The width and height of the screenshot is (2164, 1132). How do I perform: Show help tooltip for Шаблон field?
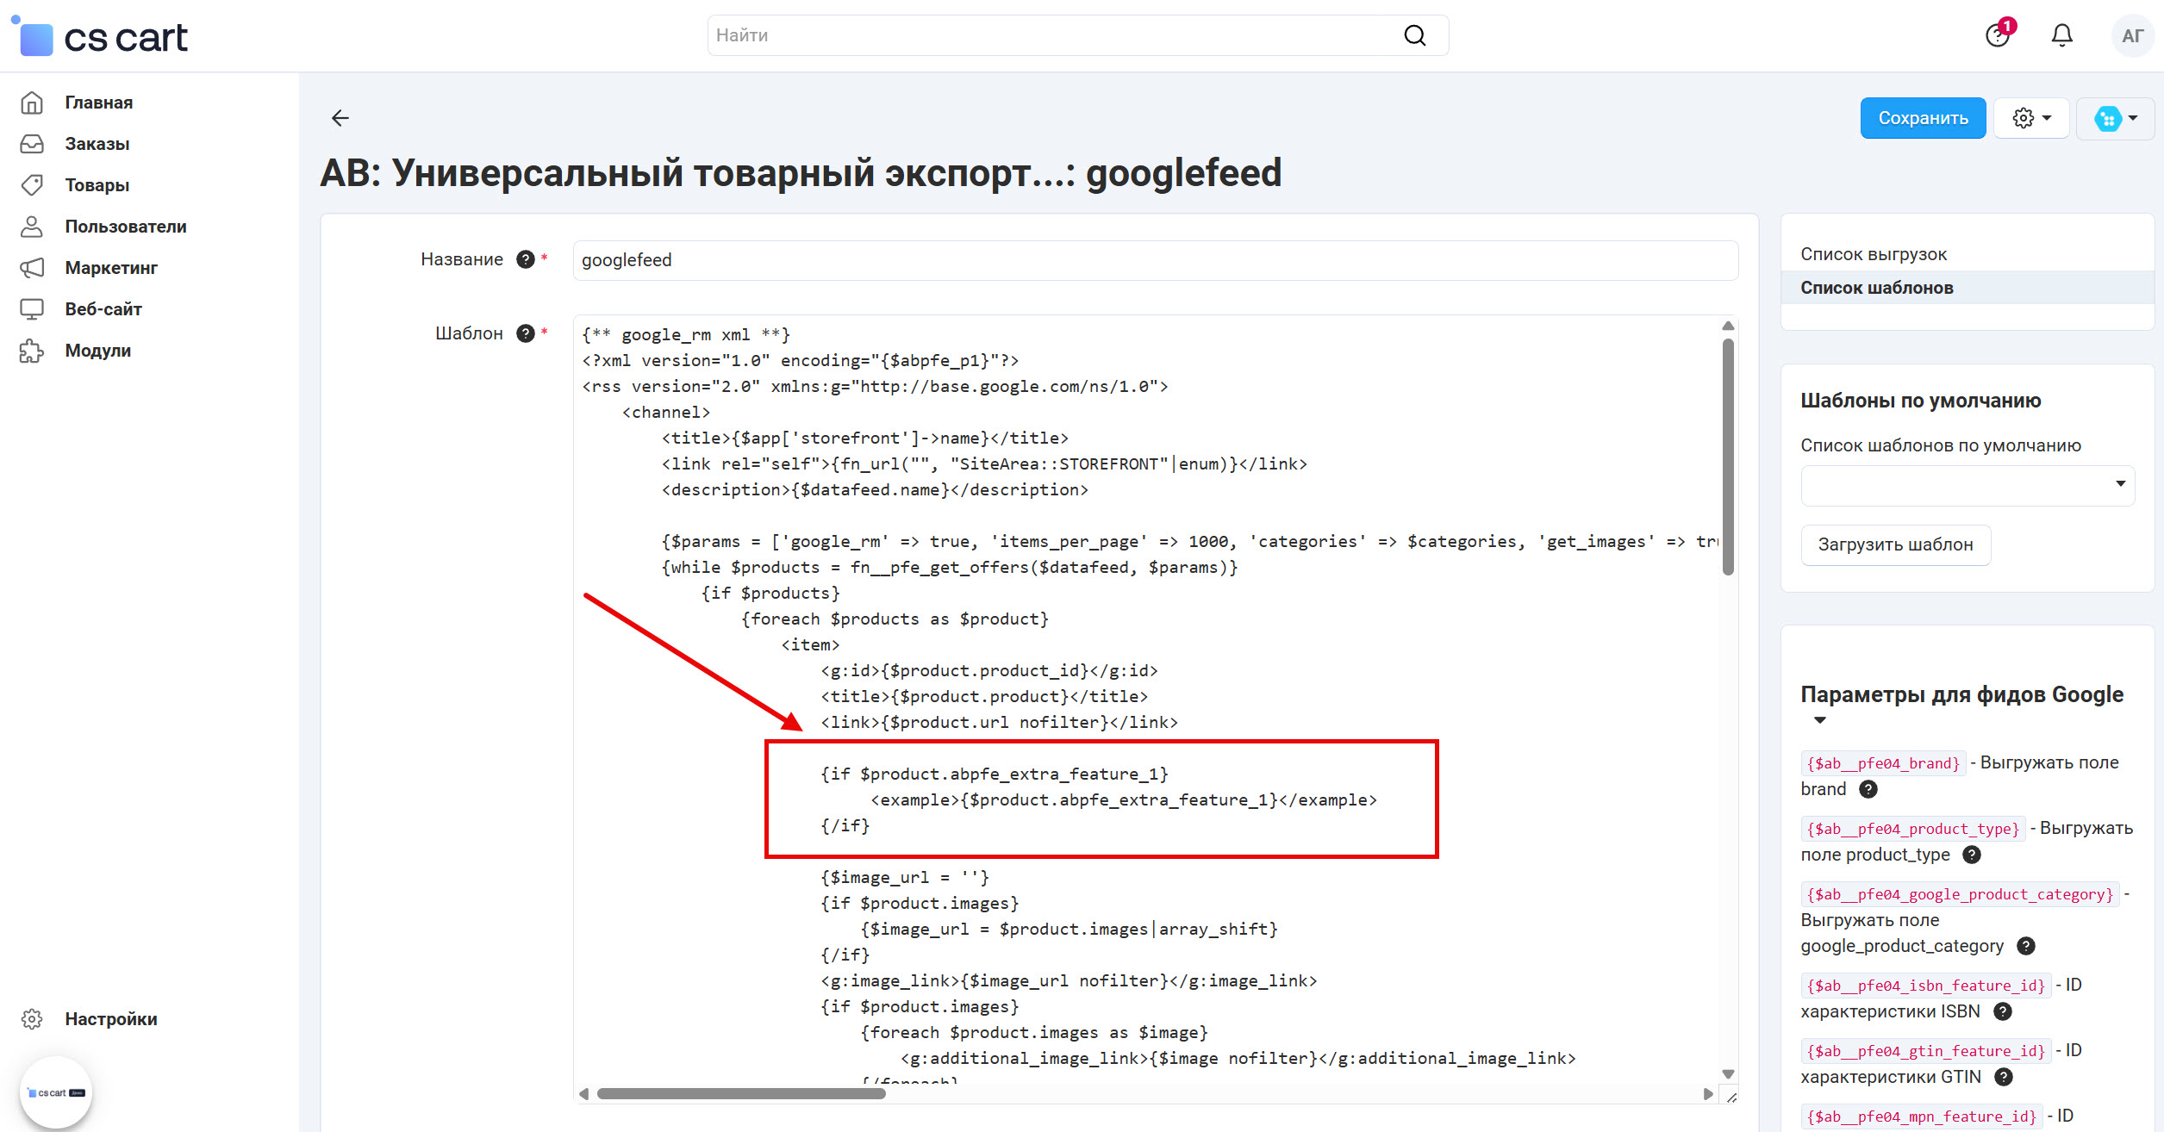[x=526, y=333]
